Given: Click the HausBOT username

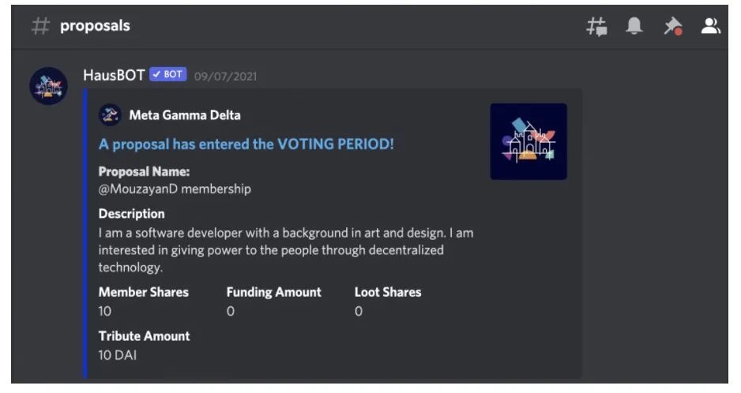Looking at the screenshot, I should [114, 75].
